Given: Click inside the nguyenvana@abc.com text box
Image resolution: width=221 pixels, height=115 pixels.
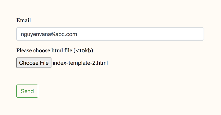Looking at the screenshot, I should (110, 34).
